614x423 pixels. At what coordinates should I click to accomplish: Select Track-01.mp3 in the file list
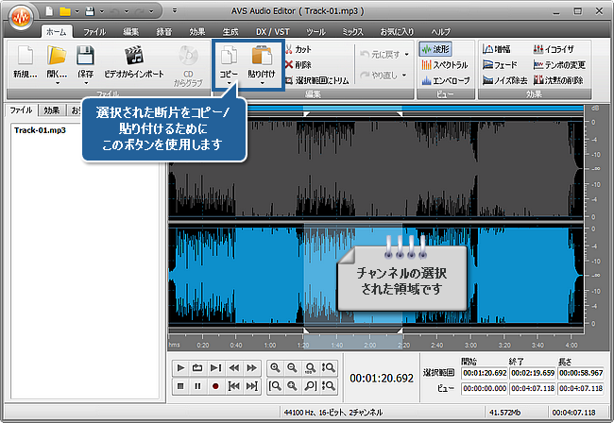[40, 130]
